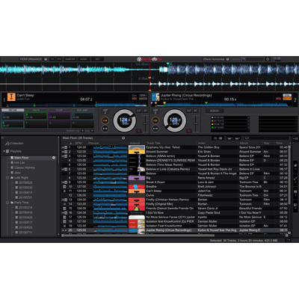The width and height of the screenshot is (299, 299).
Task: Toggle the FX panel button
Action: click(52, 59)
